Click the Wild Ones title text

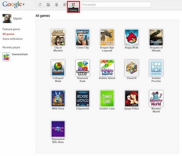point(58,108)
